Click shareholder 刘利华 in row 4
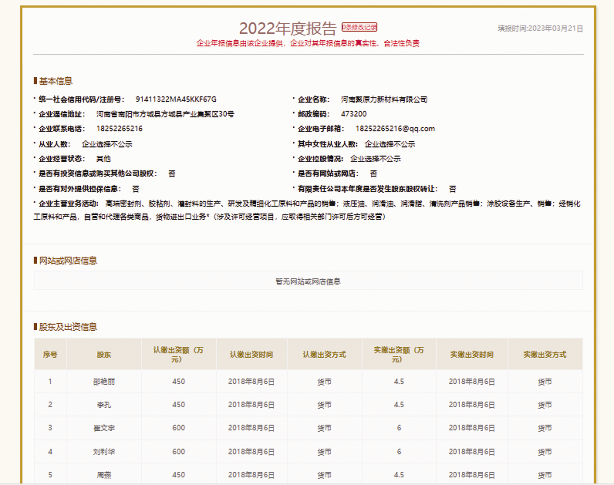 click(104, 452)
